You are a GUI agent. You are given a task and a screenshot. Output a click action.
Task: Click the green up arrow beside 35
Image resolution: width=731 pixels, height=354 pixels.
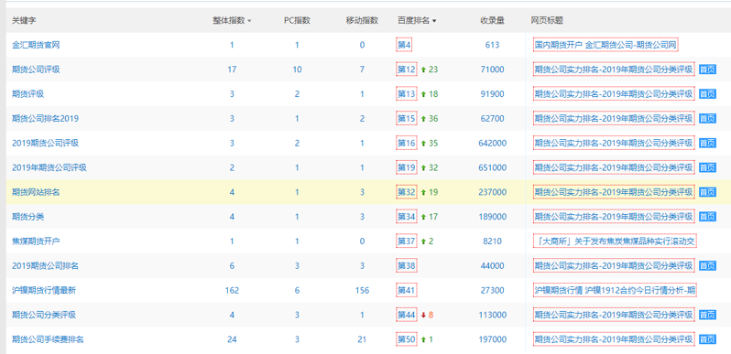[x=424, y=144]
